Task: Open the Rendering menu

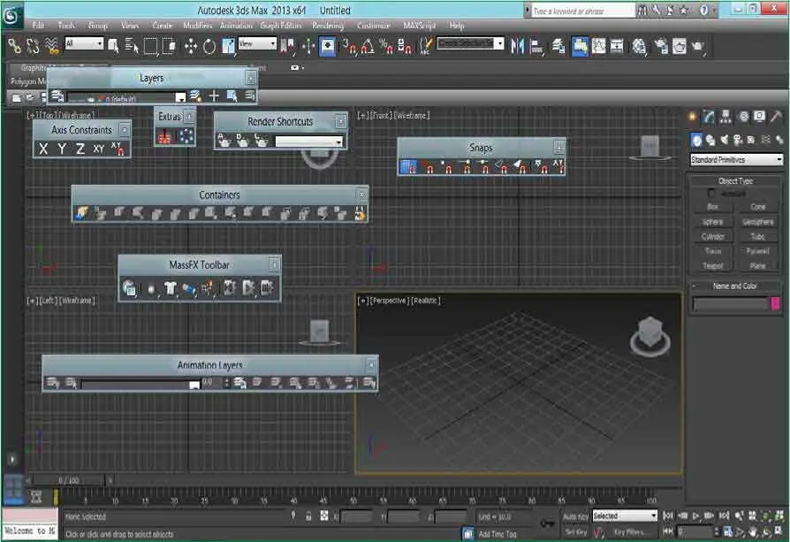Action: point(328,25)
